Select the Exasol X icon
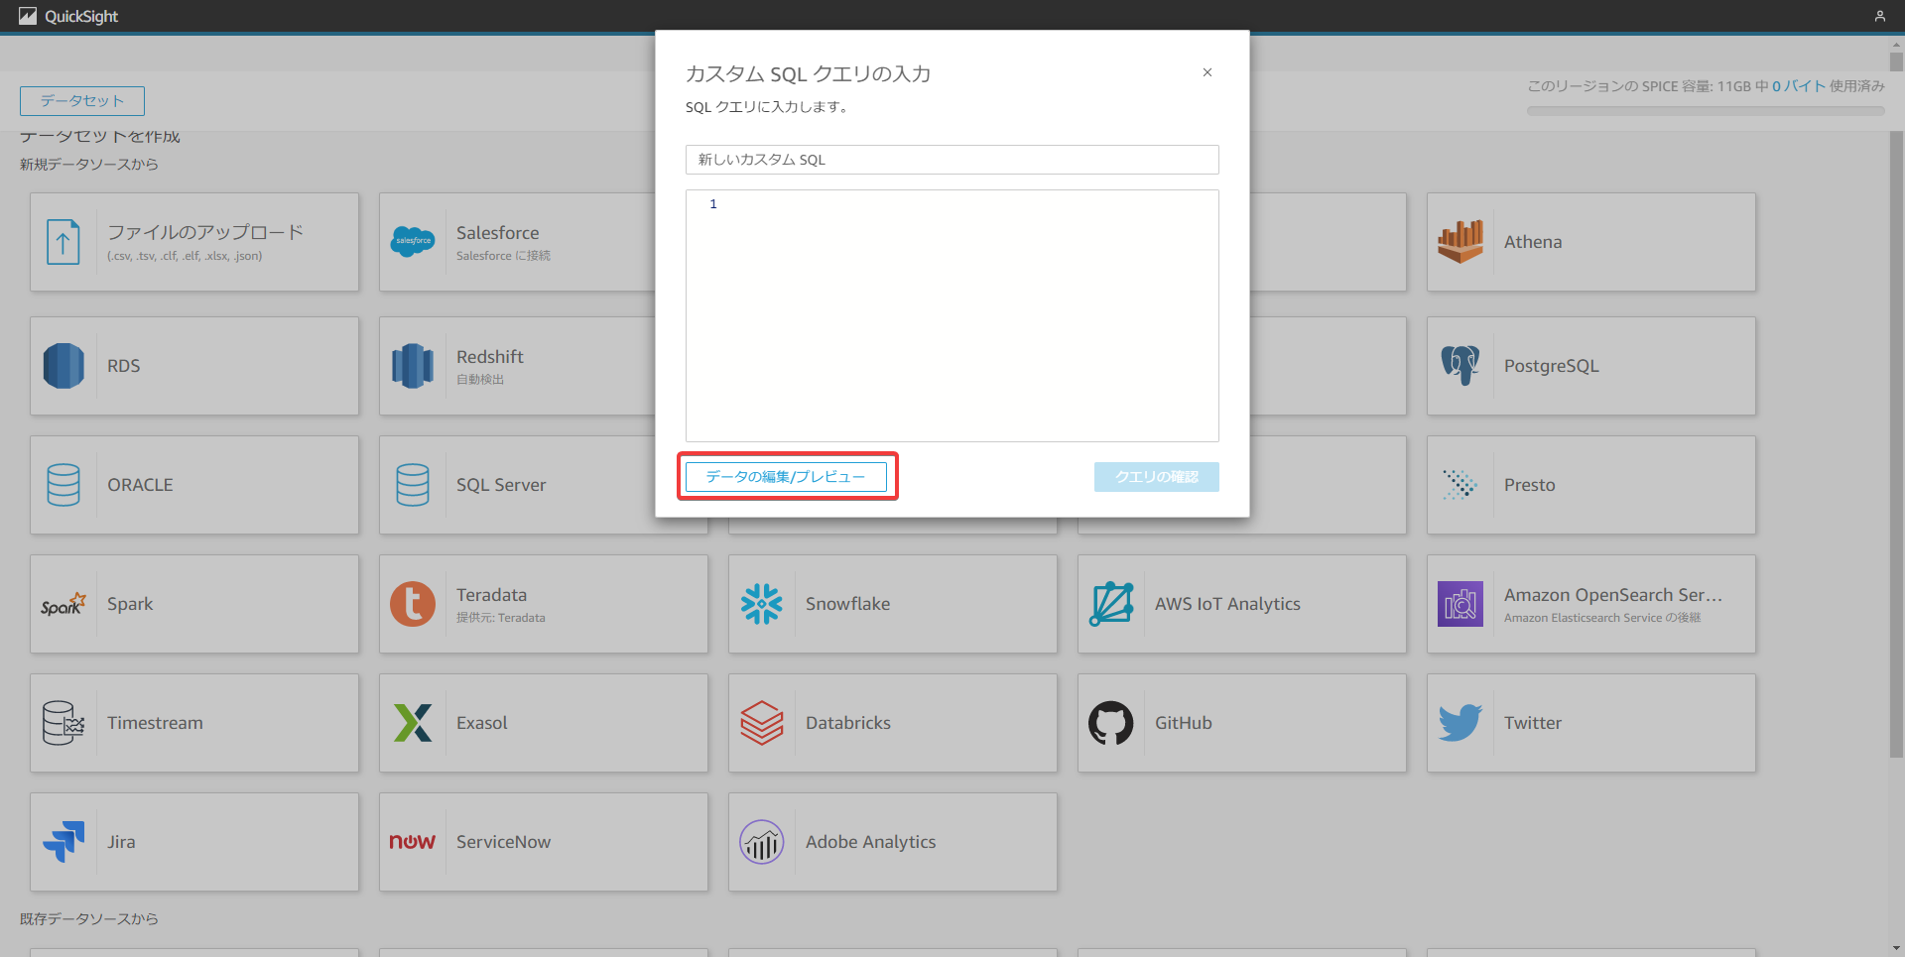The width and height of the screenshot is (1905, 957). 413,723
